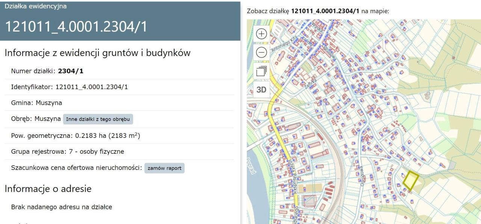Zoom in on the map with the plus icon
The height and width of the screenshot is (224, 481).
(261, 33)
